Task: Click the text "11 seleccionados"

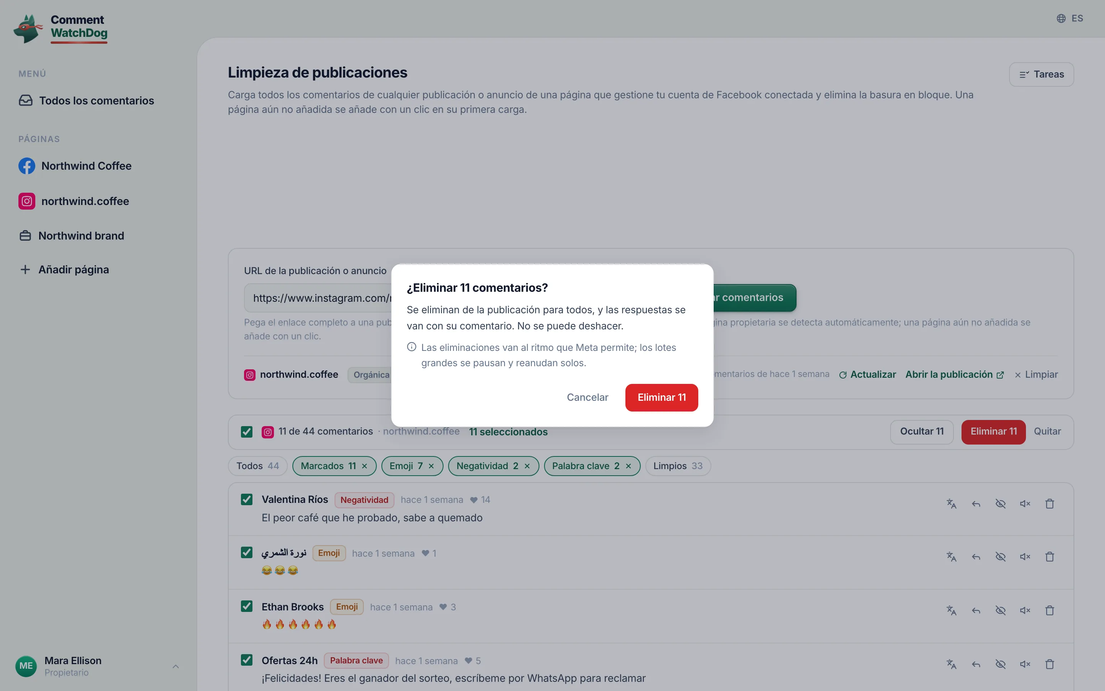Action: coord(508,432)
